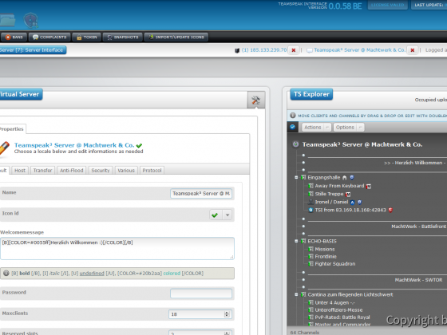Click the tools icon in Virtual Server panel

pyautogui.click(x=255, y=100)
